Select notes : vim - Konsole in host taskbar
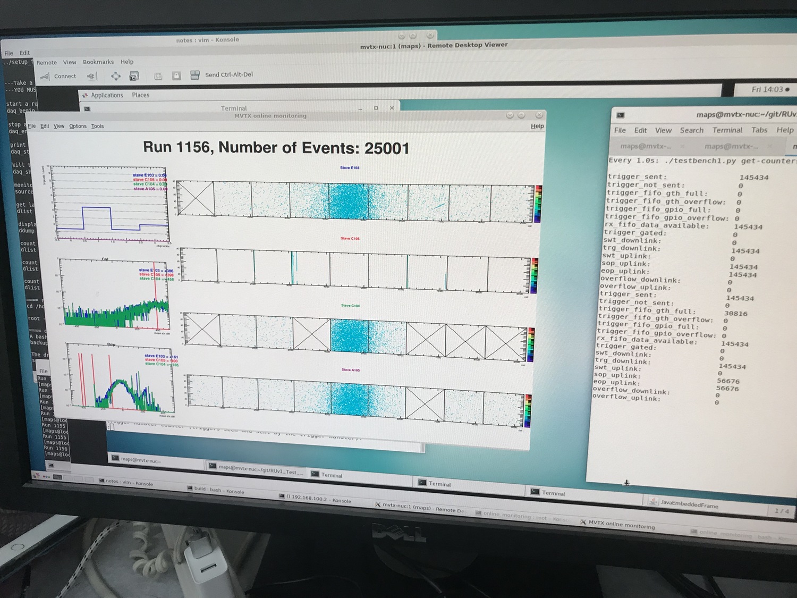The height and width of the screenshot is (598, 797). click(126, 482)
